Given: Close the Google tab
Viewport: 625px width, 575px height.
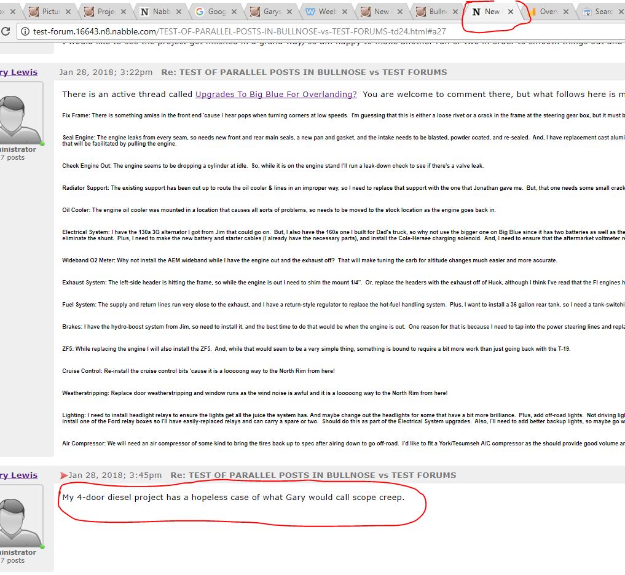Looking at the screenshot, I should click(234, 12).
